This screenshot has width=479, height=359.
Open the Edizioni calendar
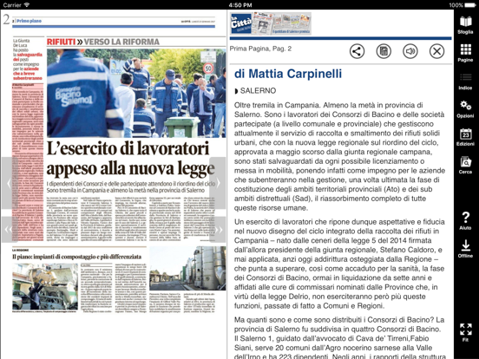coord(465,137)
